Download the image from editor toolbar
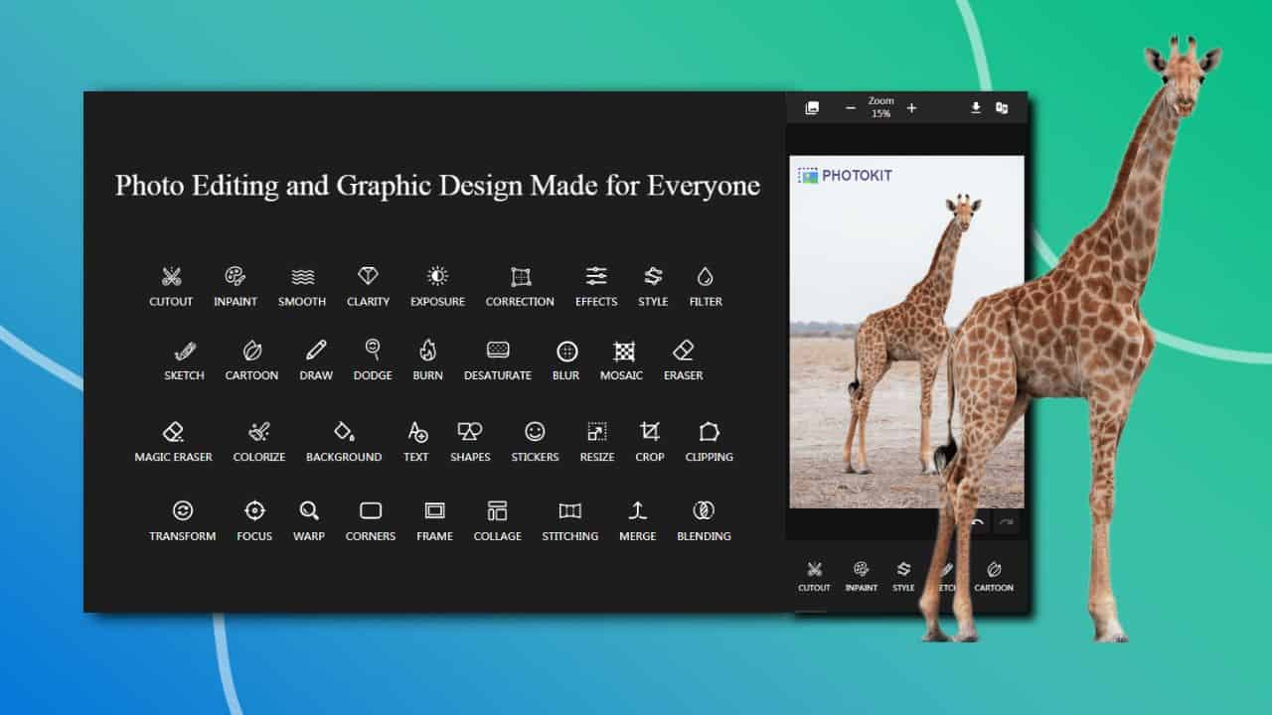Image resolution: width=1272 pixels, height=715 pixels. point(976,108)
